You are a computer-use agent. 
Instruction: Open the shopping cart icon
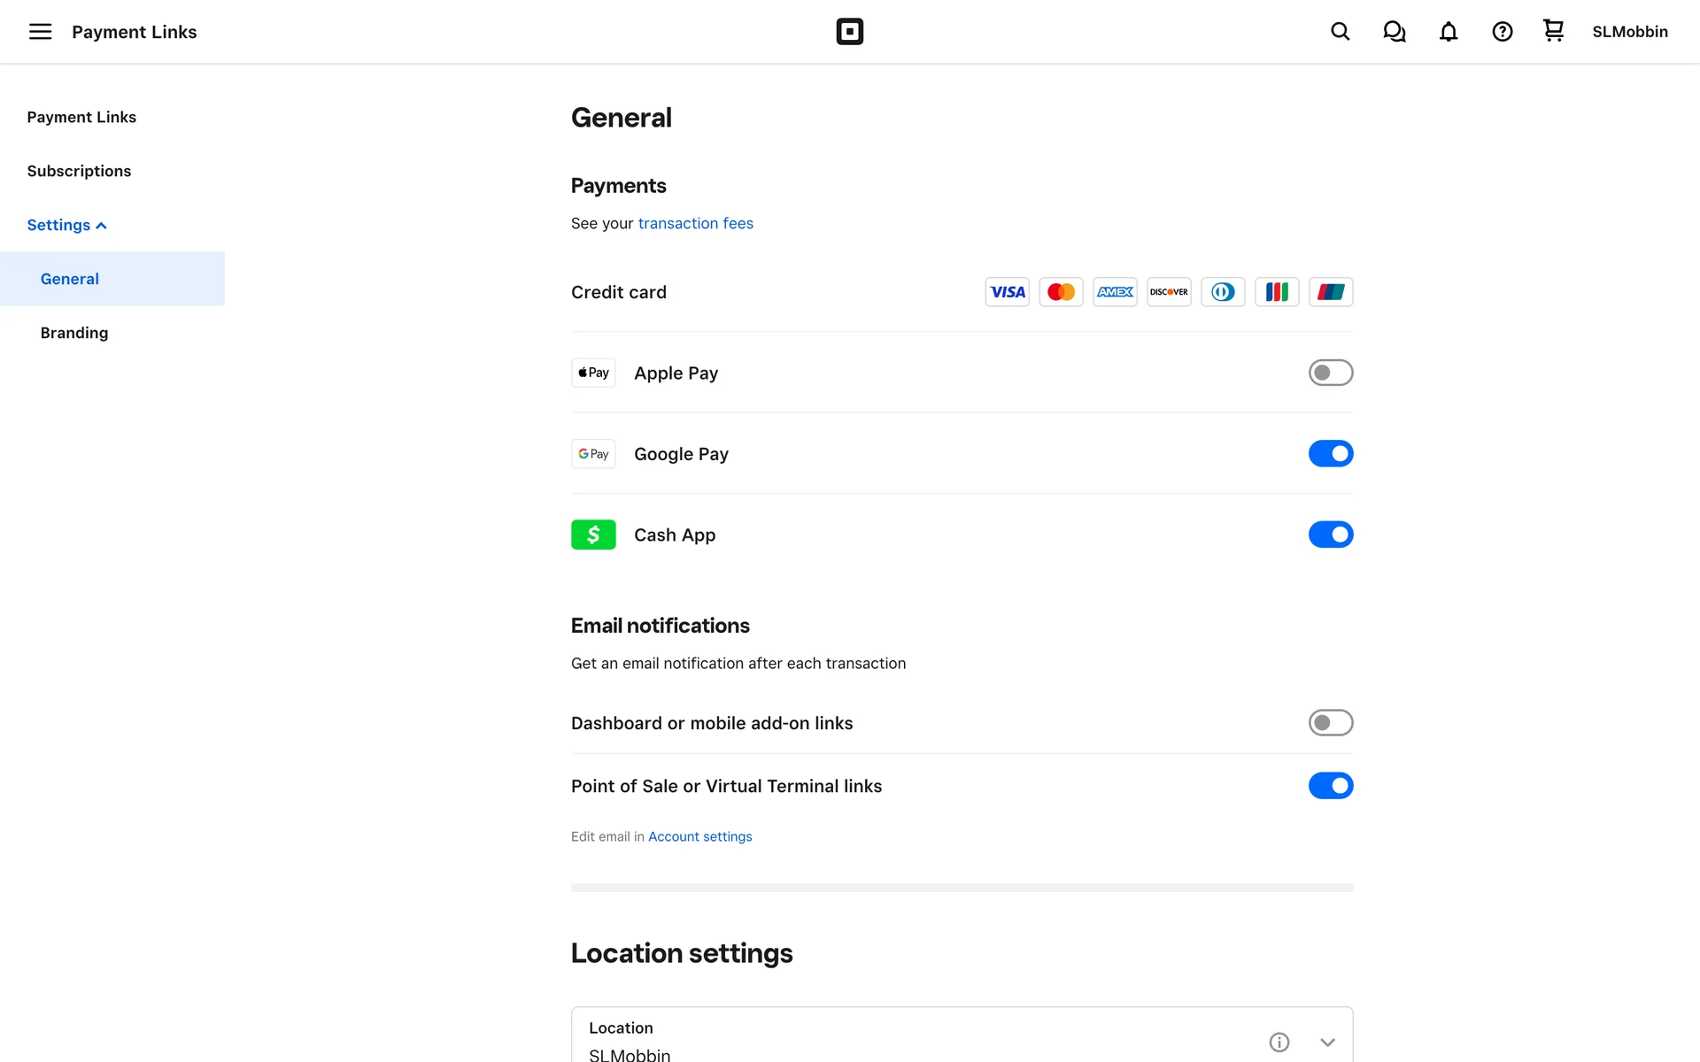pos(1553,31)
